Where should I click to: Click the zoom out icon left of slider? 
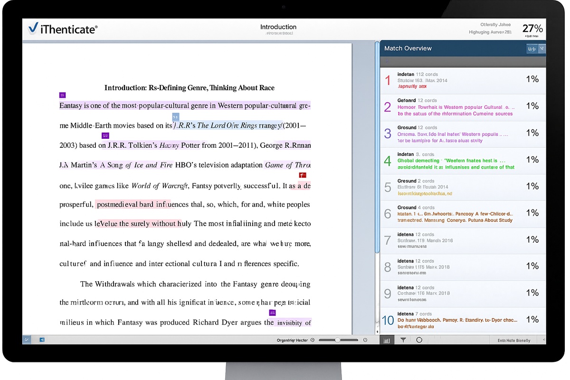pyautogui.click(x=313, y=340)
